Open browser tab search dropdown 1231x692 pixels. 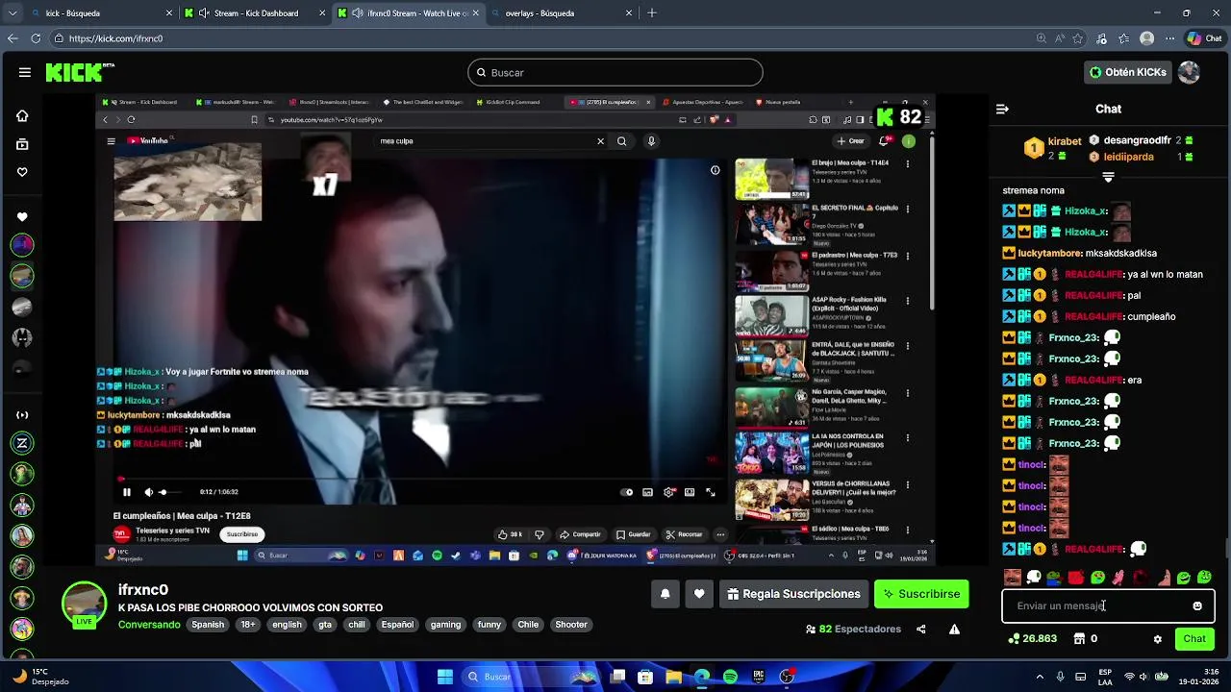[12, 13]
